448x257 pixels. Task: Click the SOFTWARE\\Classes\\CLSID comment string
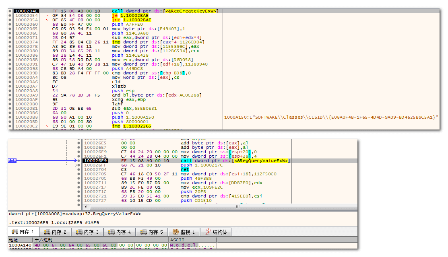(331, 117)
